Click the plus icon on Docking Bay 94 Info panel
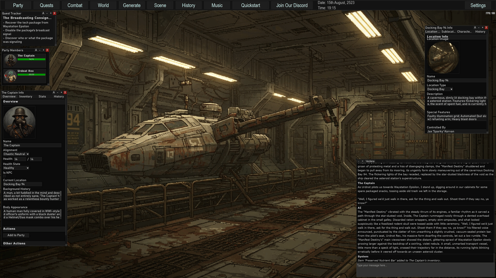 coord(482,28)
